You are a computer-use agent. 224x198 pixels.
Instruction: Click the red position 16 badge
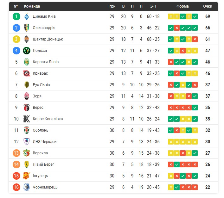click(x=16, y=187)
